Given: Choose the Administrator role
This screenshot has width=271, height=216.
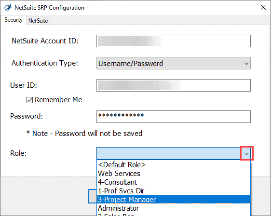Looking at the screenshot, I should [x=173, y=208].
